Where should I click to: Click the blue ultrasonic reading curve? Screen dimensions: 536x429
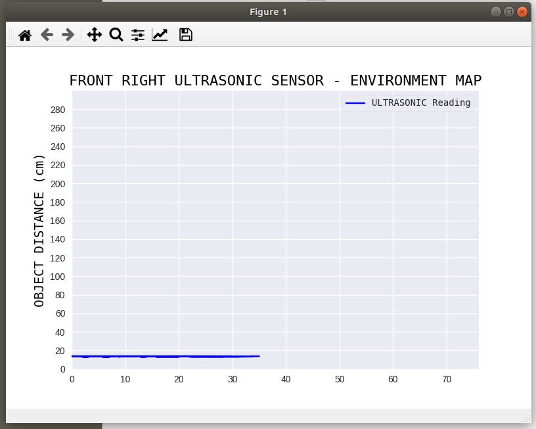(166, 357)
